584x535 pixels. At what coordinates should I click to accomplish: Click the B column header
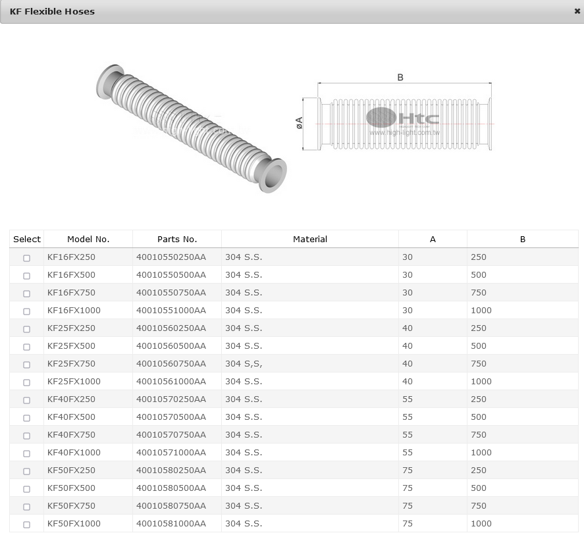coord(522,239)
